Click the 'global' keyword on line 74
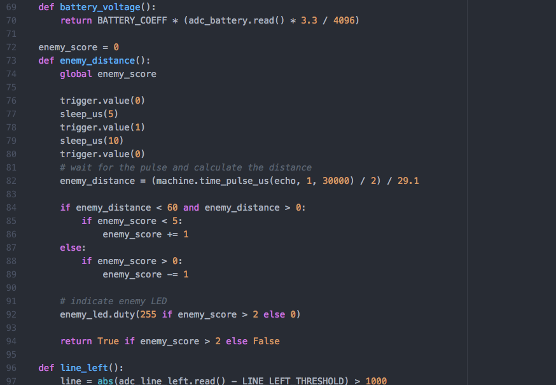 (76, 74)
